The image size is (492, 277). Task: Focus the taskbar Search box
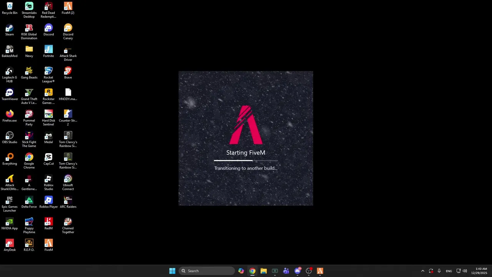coord(207,271)
